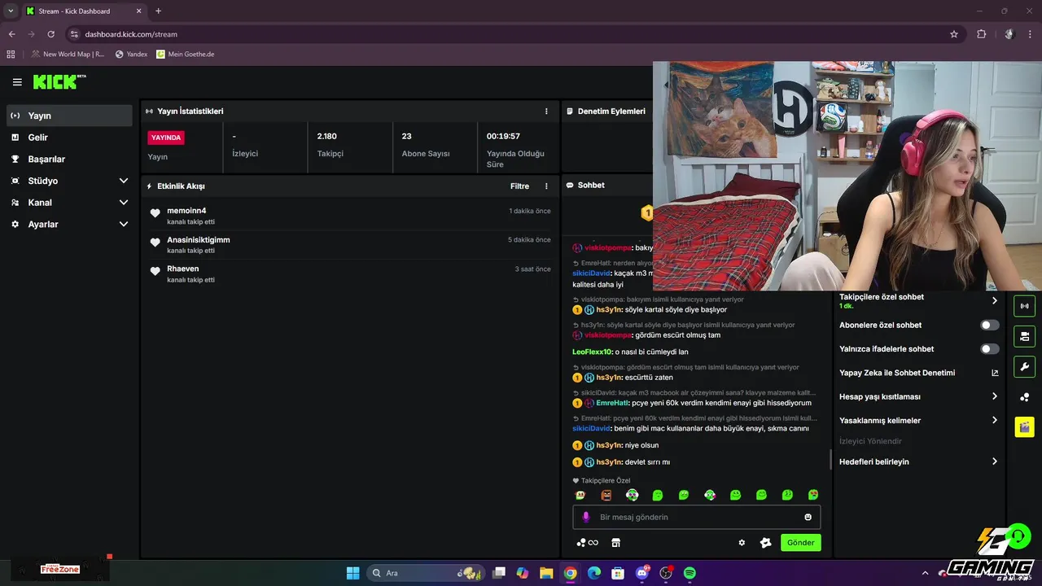Screen dimensions: 1042x586
Task: Expand the Ayarlar sidebar menu
Action: (x=69, y=224)
